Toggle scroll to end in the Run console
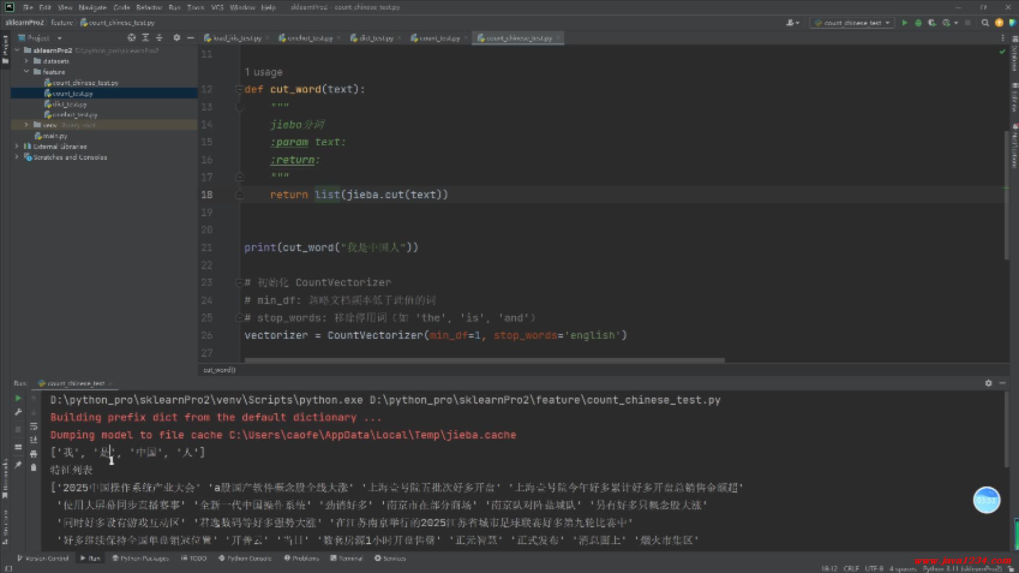1019x573 pixels. 33,440
